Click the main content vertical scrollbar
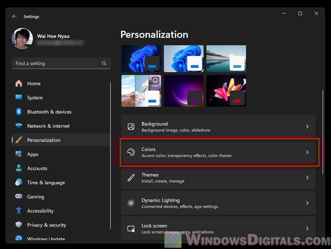Screen dimensions: 331x249 [x=322, y=132]
